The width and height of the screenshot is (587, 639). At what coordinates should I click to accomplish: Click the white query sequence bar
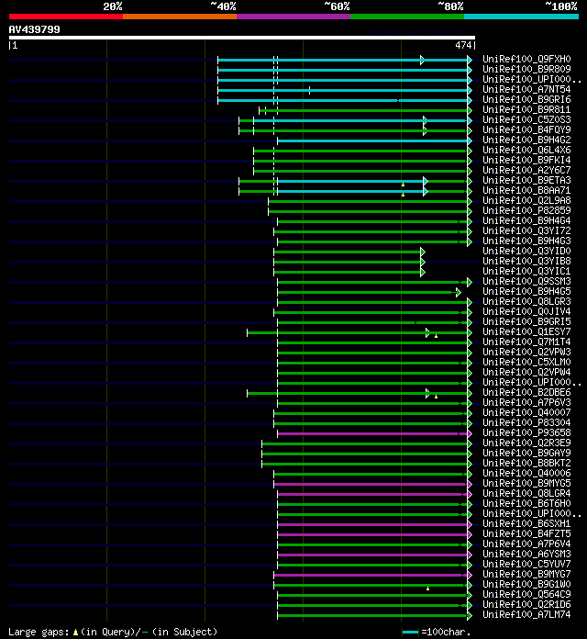pyautogui.click(x=242, y=38)
